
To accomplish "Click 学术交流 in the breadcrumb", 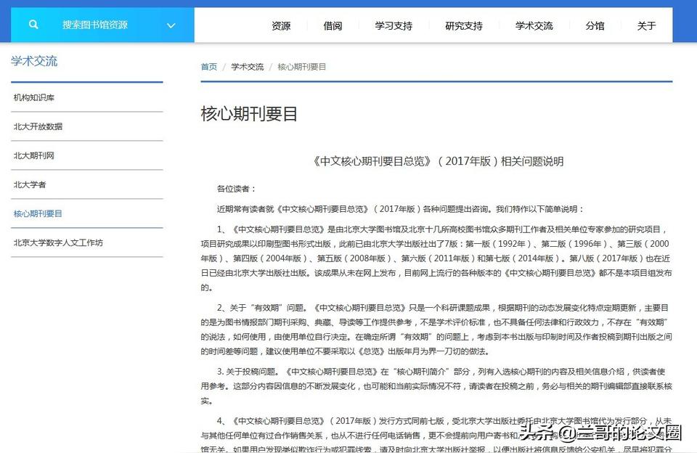I will [x=247, y=67].
